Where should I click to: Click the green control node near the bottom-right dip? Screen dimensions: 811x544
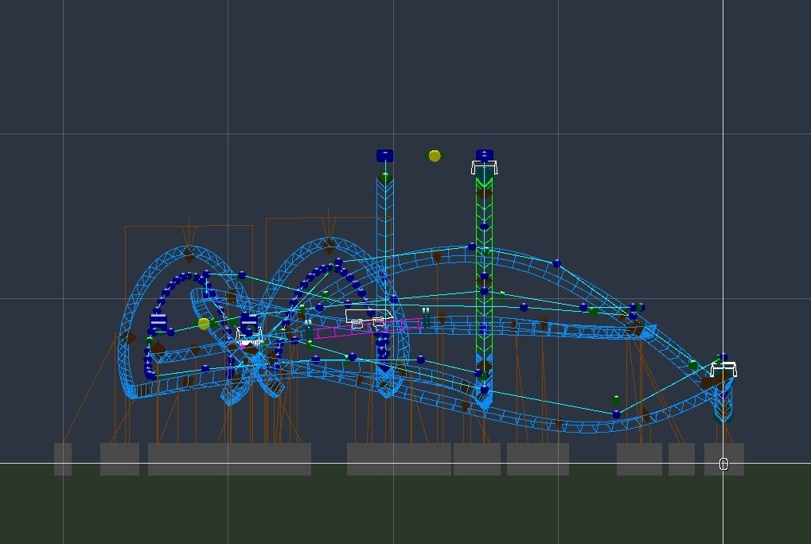615,400
